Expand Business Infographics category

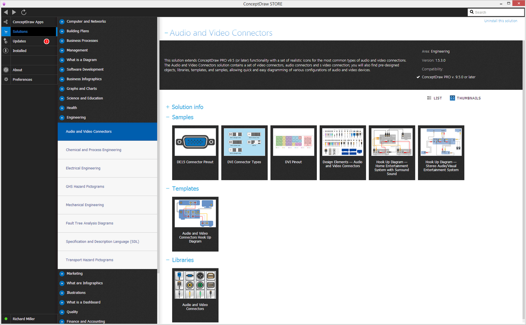pos(62,79)
